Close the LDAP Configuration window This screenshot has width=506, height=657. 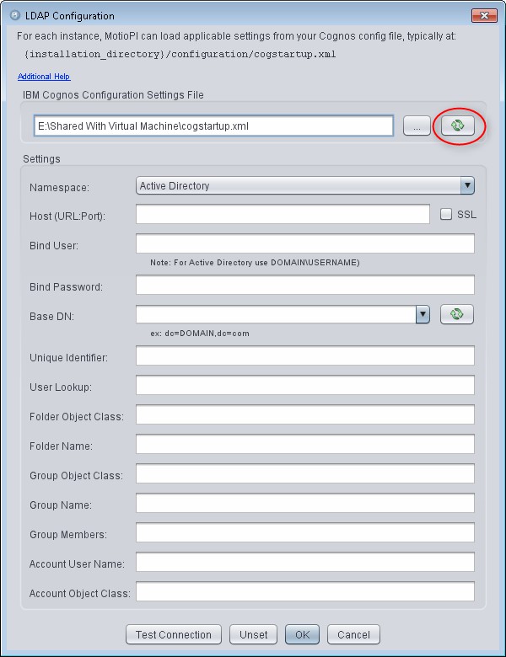click(x=484, y=15)
